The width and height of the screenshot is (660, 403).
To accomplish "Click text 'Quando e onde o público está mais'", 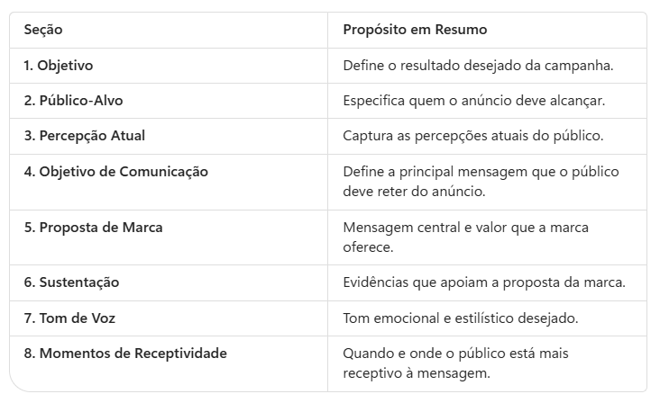I will point(455,354).
